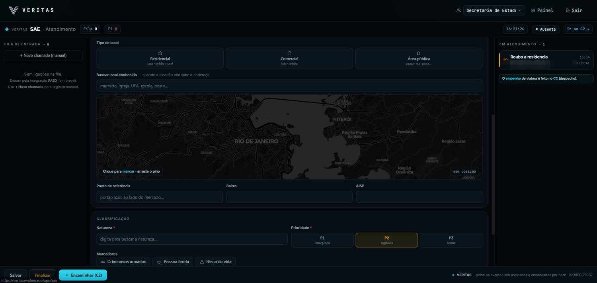Viewport: 597px width, 283px height.
Task: Click the AISP input field
Action: pyautogui.click(x=419, y=197)
